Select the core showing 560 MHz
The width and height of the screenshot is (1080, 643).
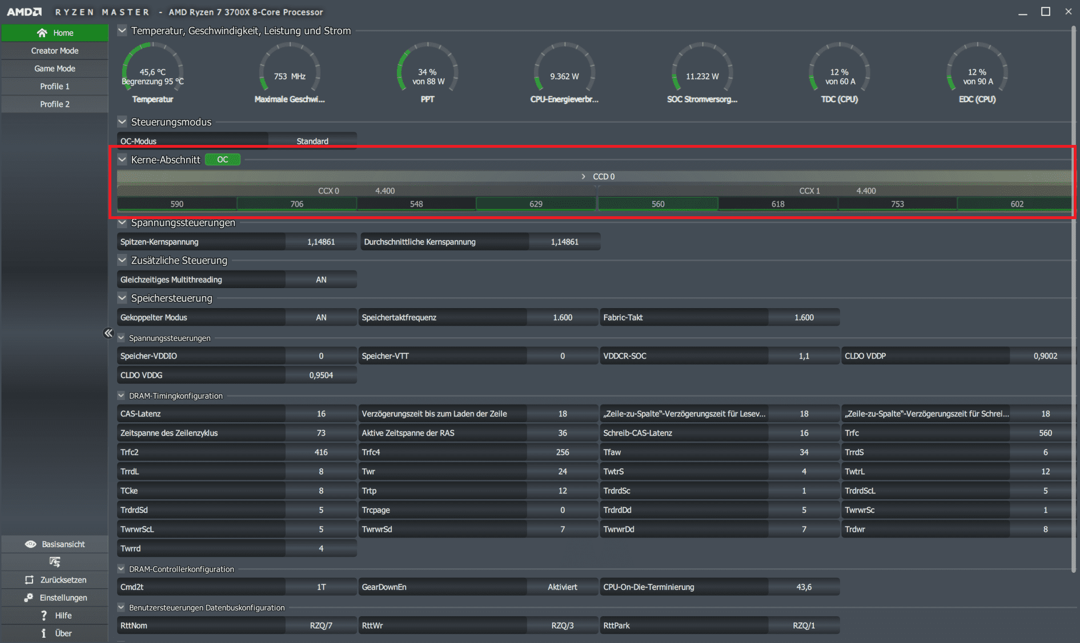pos(658,204)
